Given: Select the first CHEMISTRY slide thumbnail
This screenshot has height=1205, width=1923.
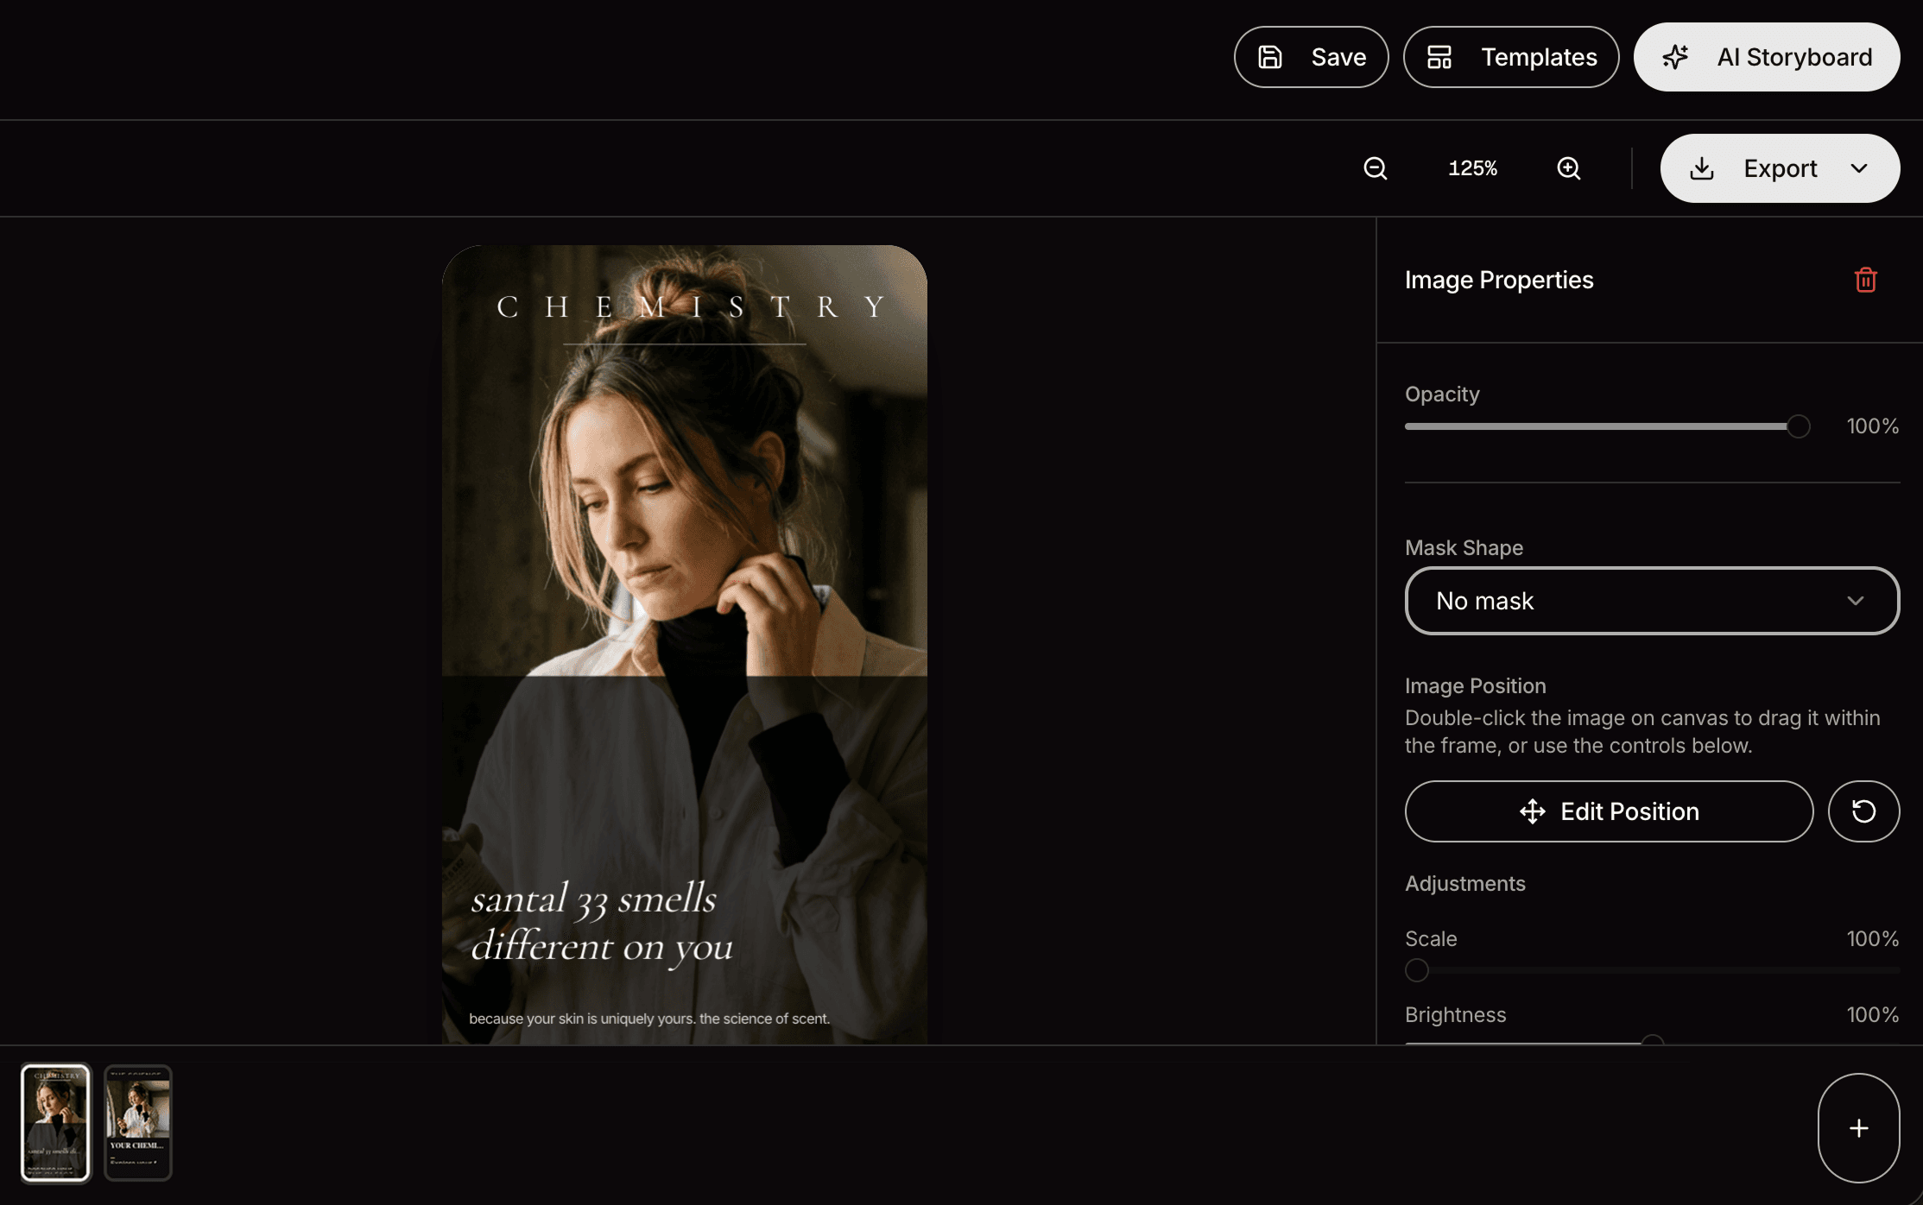Looking at the screenshot, I should point(55,1124).
